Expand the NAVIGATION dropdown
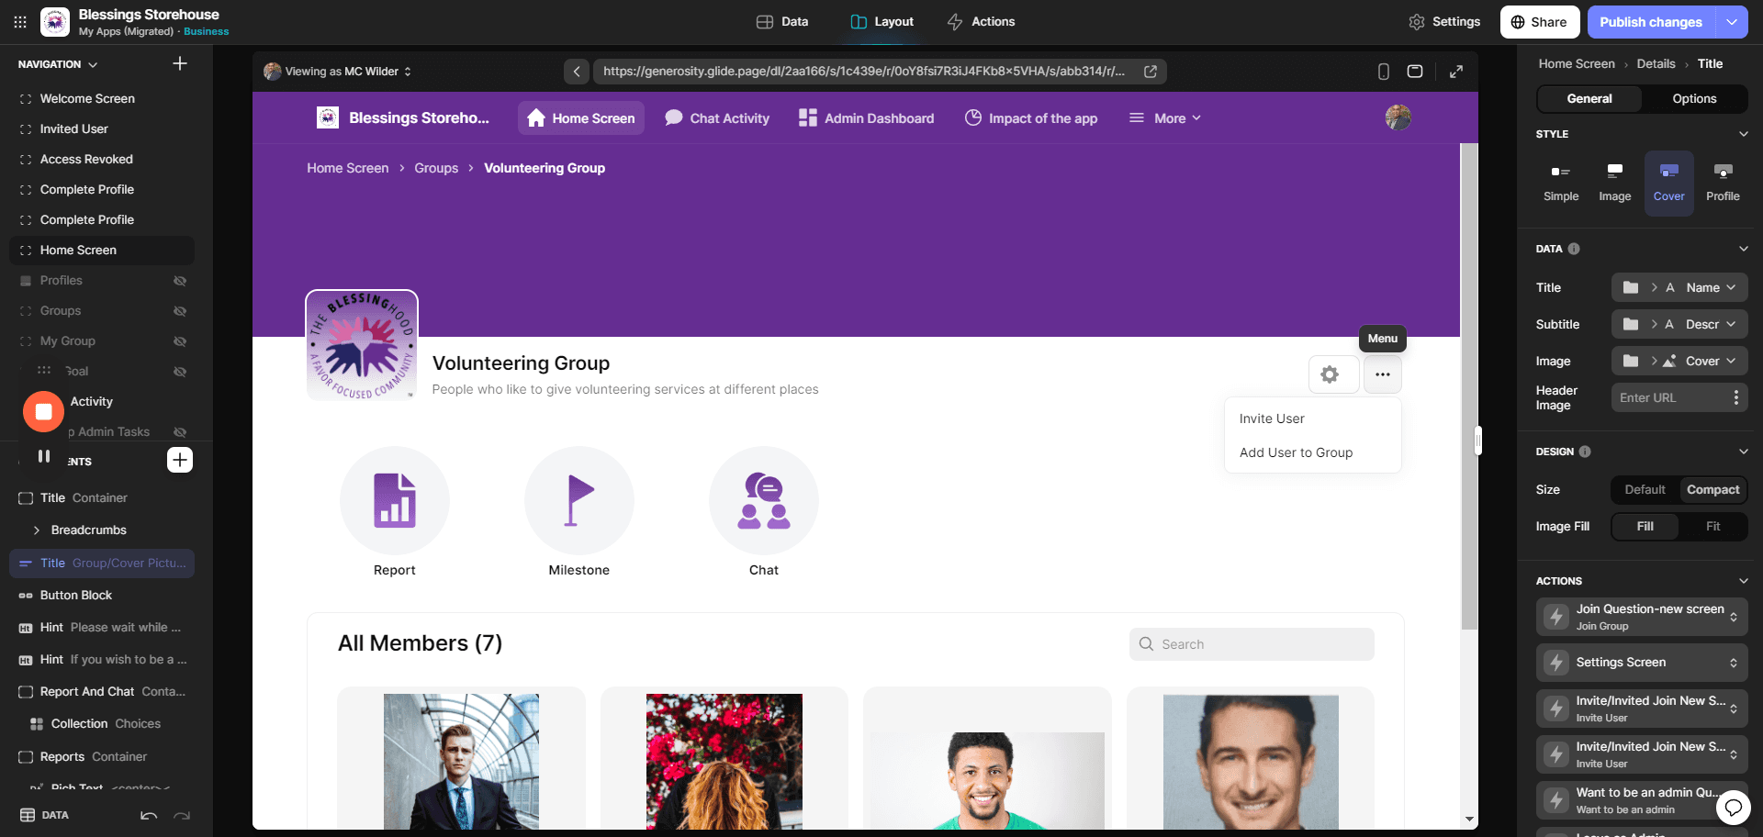 pyautogui.click(x=58, y=64)
